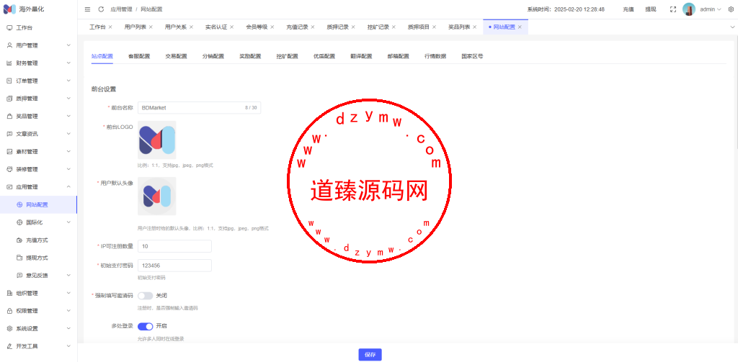Switch to the 翻译配置 tab
The height and width of the screenshot is (362, 738).
click(362, 56)
